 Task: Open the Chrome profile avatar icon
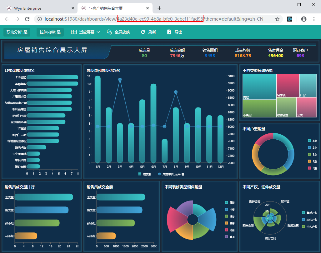click(303, 19)
